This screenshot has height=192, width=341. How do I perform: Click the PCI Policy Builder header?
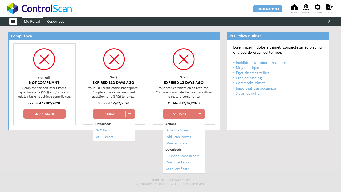click(278, 36)
